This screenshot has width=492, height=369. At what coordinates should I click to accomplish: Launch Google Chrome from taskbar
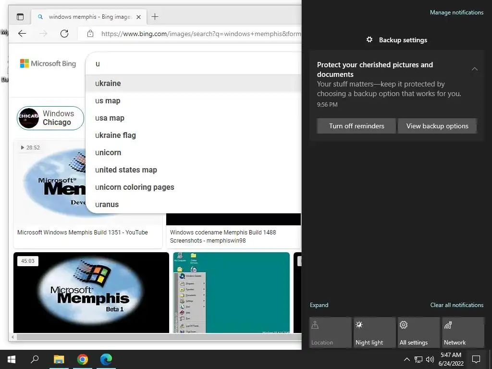(x=83, y=359)
